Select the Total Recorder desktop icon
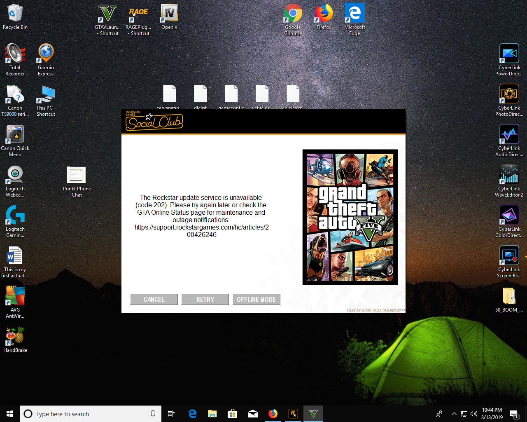 coord(15,60)
